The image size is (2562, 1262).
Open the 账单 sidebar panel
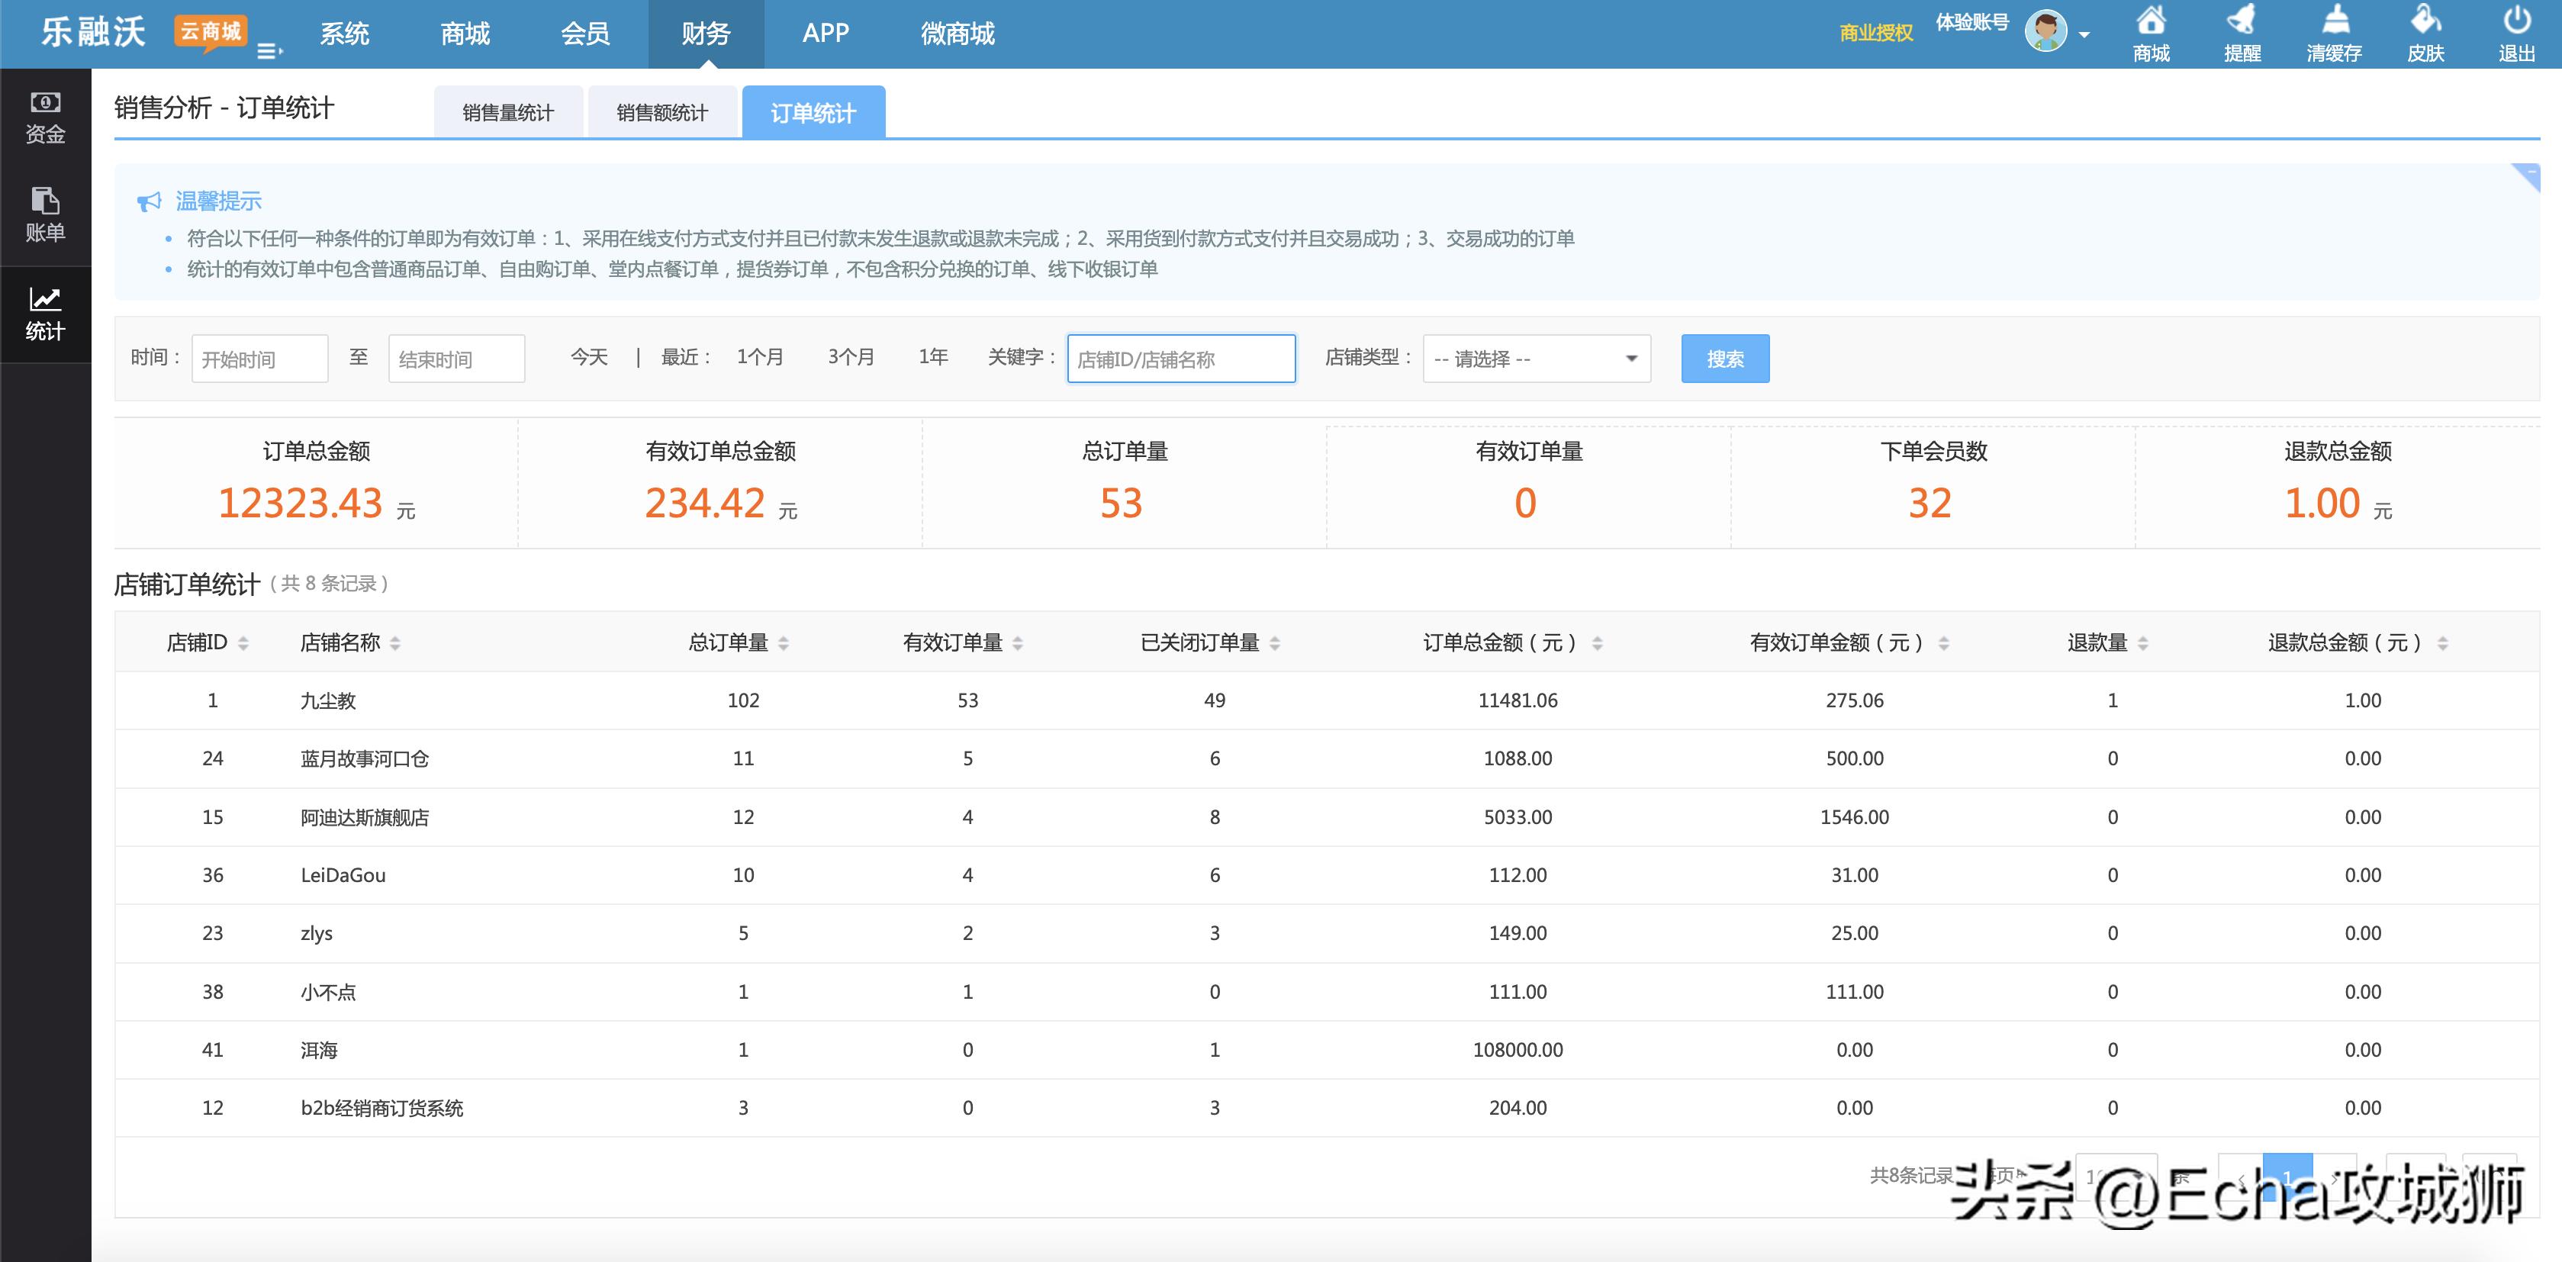coord(46,212)
